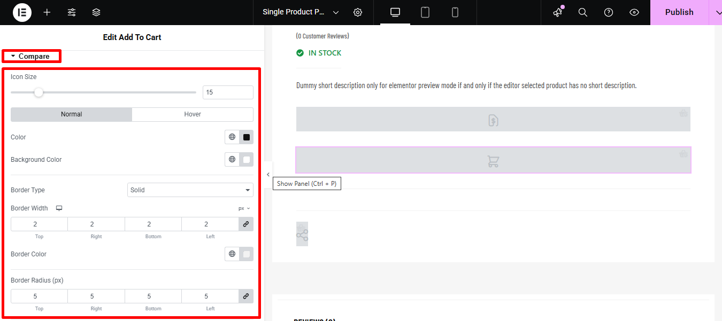The height and width of the screenshot is (321, 722).
Task: Click the Elementor logo menu icon
Action: (22, 12)
